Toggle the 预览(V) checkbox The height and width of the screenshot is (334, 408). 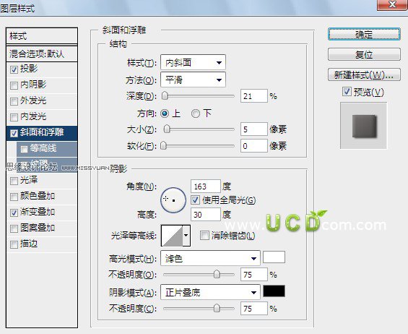click(x=347, y=92)
